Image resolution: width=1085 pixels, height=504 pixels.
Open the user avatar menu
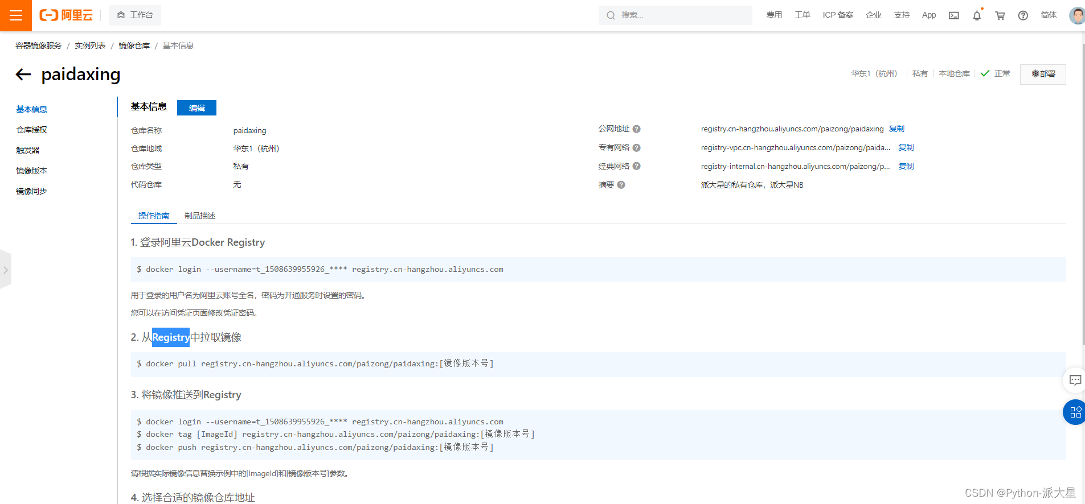coord(1076,15)
